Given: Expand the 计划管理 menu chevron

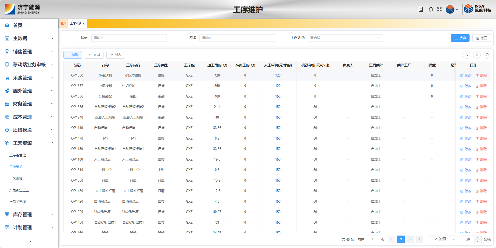Looking at the screenshot, I should coord(52,228).
